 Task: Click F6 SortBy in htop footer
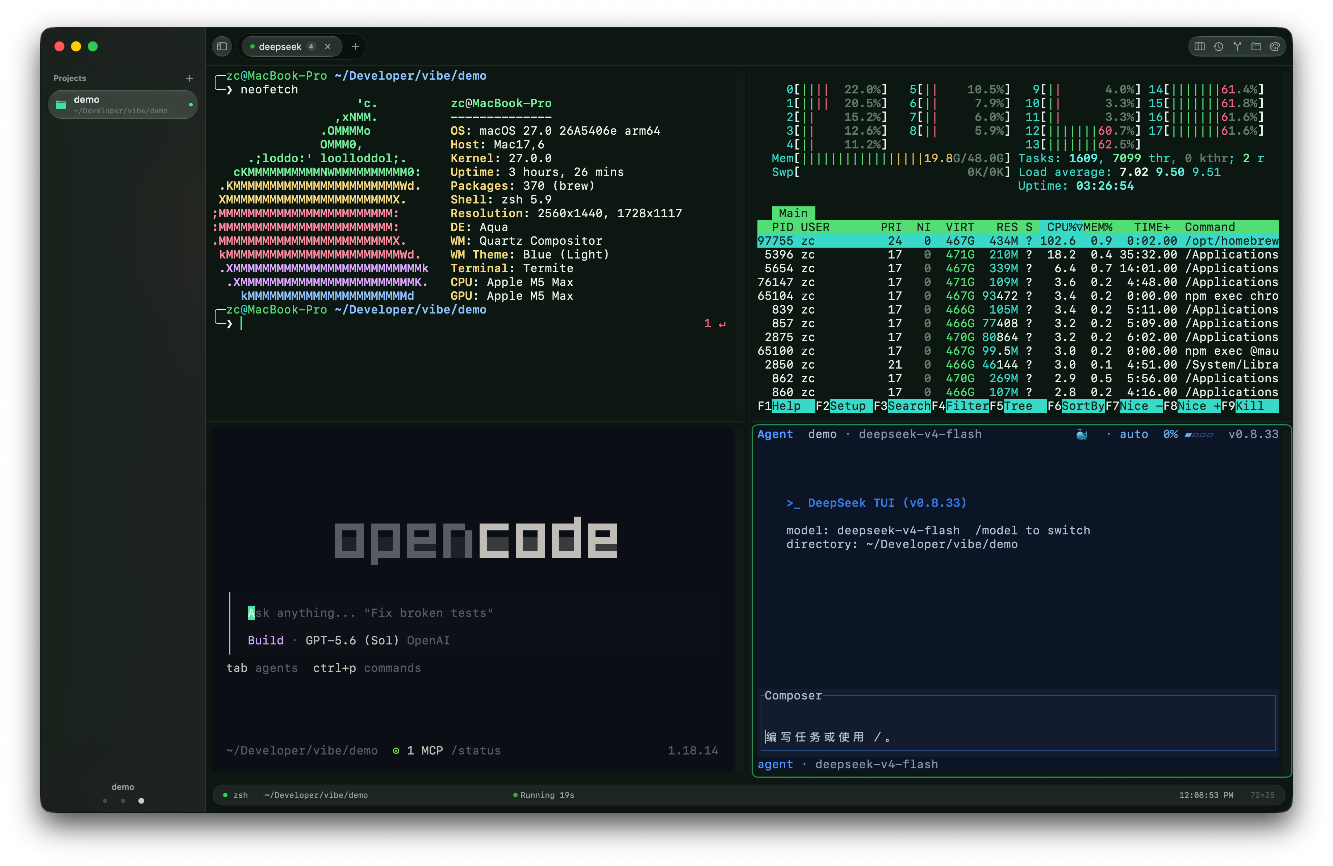pos(1076,407)
